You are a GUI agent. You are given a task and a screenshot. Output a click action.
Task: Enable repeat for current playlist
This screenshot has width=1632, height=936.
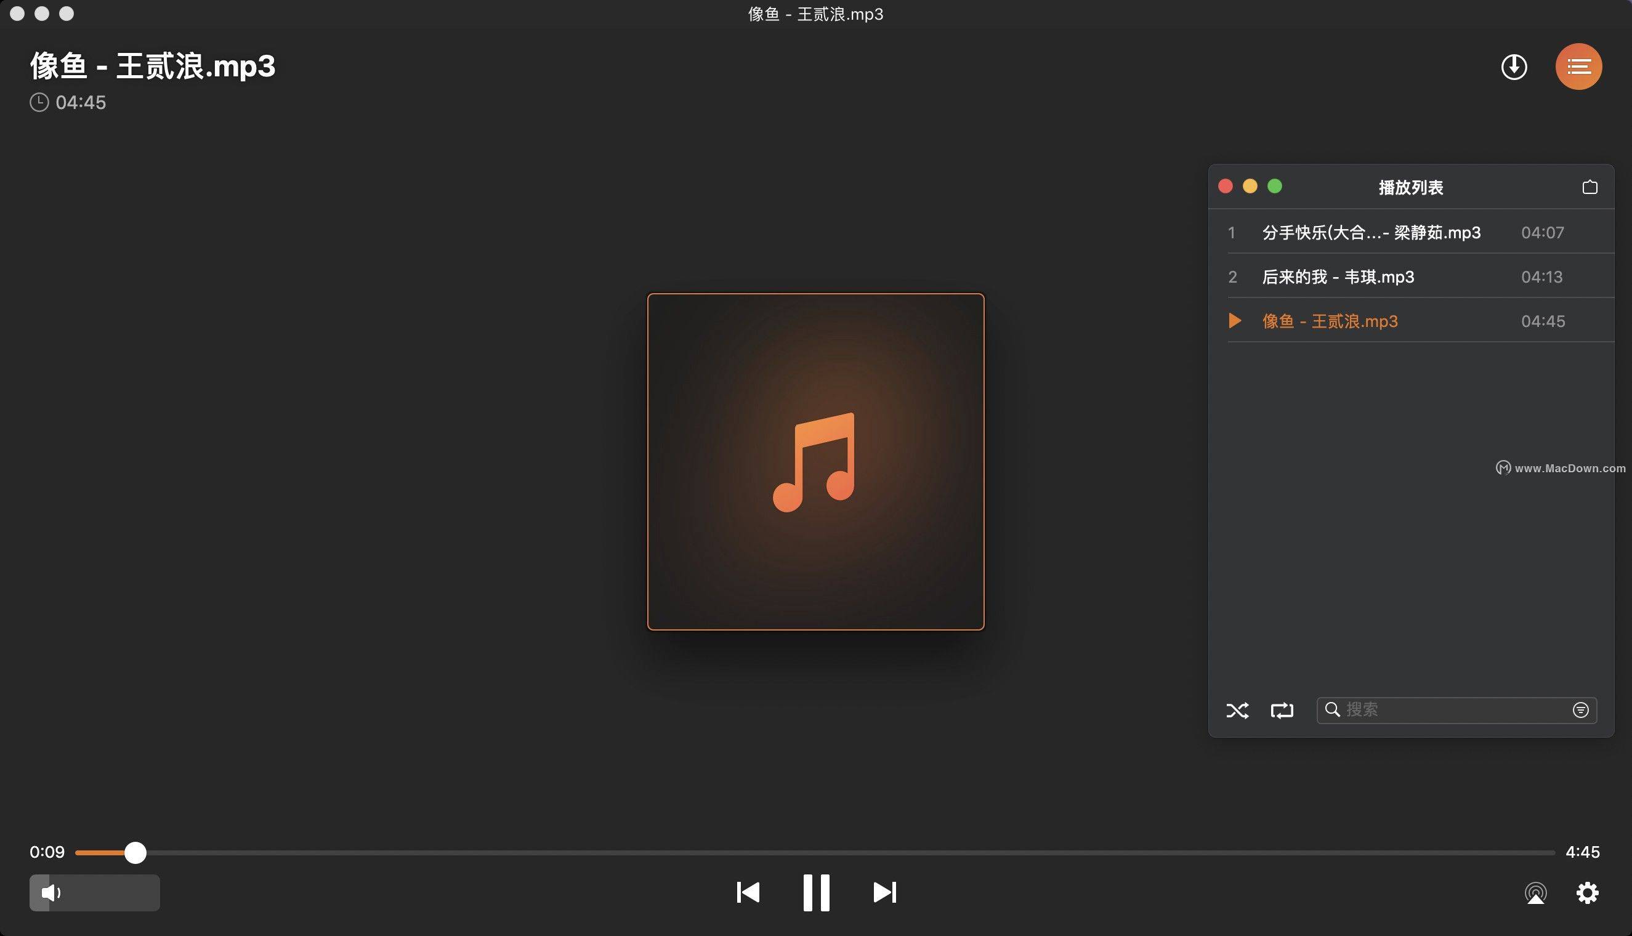tap(1281, 708)
